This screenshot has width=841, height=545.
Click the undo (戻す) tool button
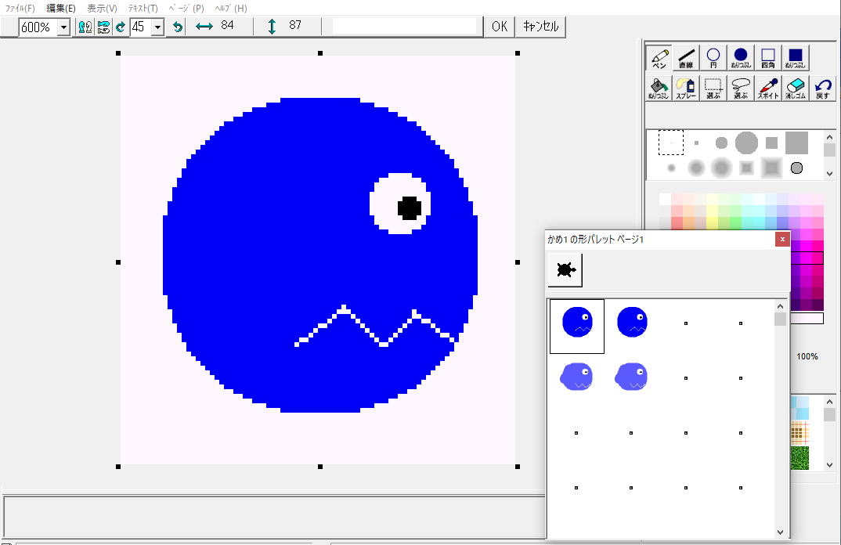pyautogui.click(x=823, y=88)
